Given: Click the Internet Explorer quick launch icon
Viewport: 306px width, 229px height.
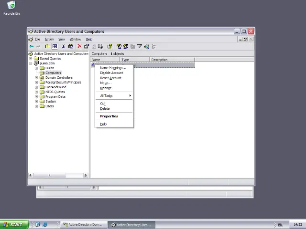Looking at the screenshot, I should point(45,225).
